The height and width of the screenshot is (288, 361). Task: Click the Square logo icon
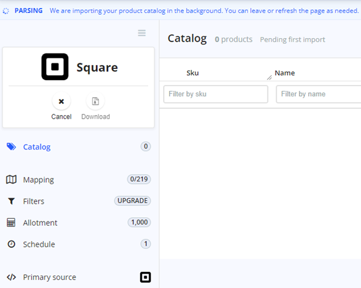[55, 67]
